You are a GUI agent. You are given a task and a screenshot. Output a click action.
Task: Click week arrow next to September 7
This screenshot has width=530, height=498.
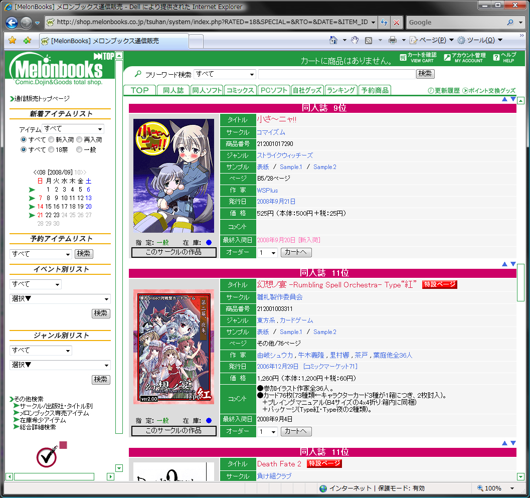click(x=32, y=198)
